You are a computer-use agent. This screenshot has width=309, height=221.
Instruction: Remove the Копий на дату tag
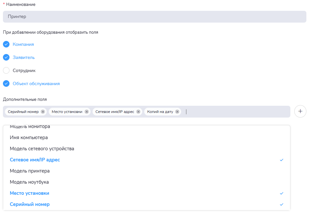click(177, 112)
